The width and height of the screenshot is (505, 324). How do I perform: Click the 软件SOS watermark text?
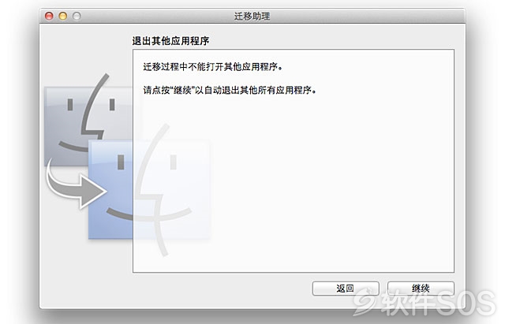coord(439,303)
